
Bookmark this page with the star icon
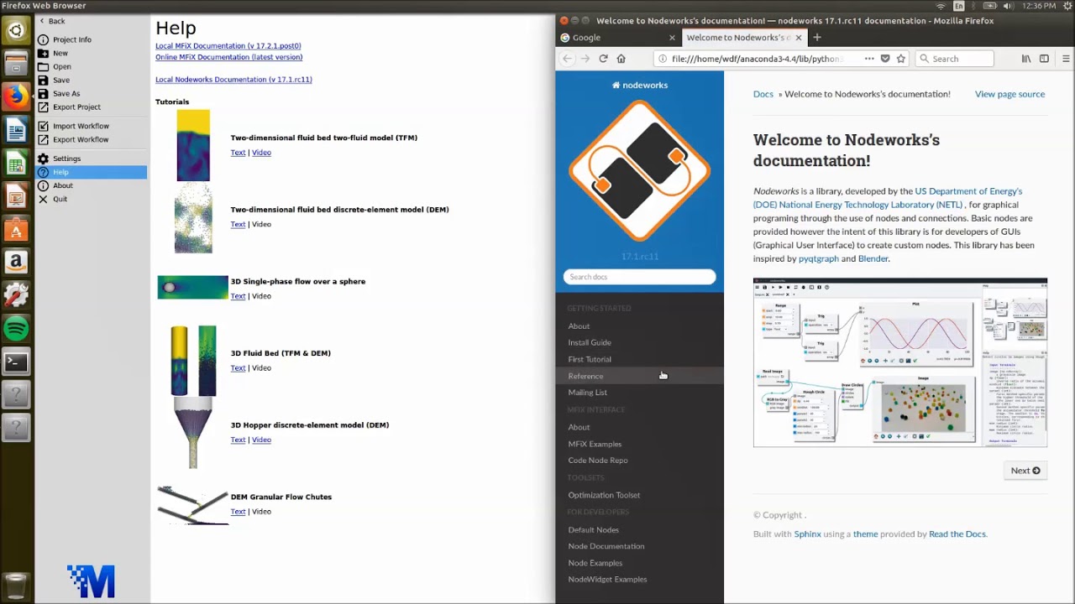coord(901,59)
